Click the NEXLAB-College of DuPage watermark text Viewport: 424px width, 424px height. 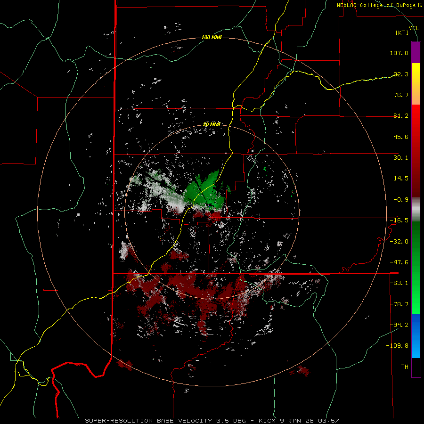(x=379, y=5)
